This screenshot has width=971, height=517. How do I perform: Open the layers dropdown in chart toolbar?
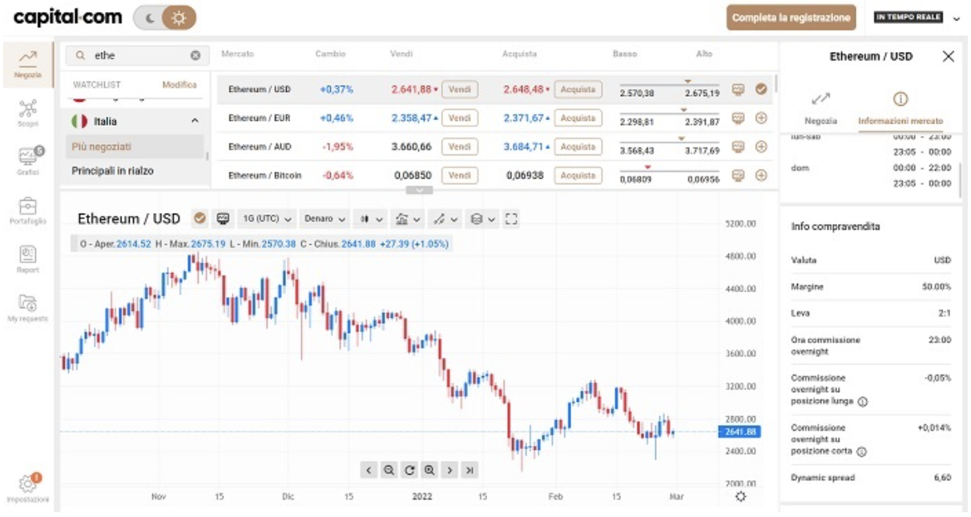coord(482,218)
